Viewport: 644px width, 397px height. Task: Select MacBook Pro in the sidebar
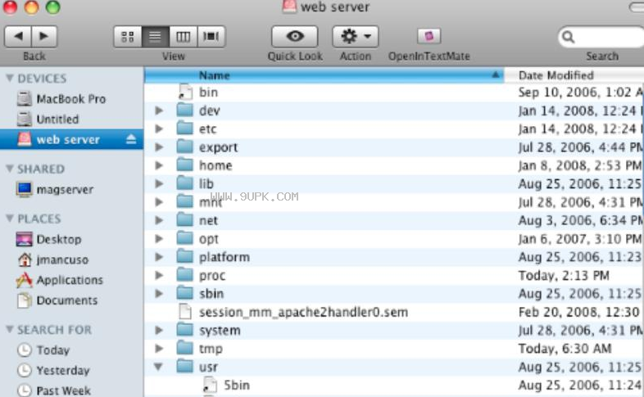70,99
